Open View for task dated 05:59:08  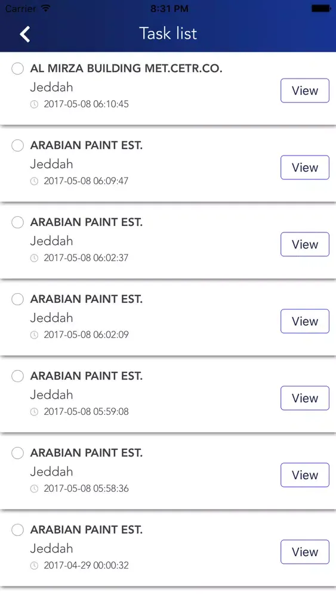pyautogui.click(x=305, y=398)
